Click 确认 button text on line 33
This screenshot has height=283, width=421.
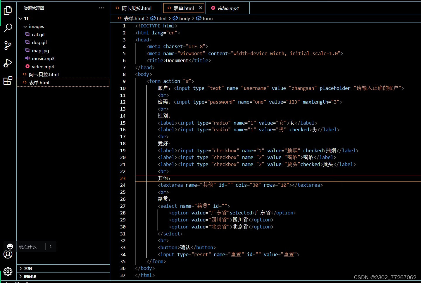185,247
